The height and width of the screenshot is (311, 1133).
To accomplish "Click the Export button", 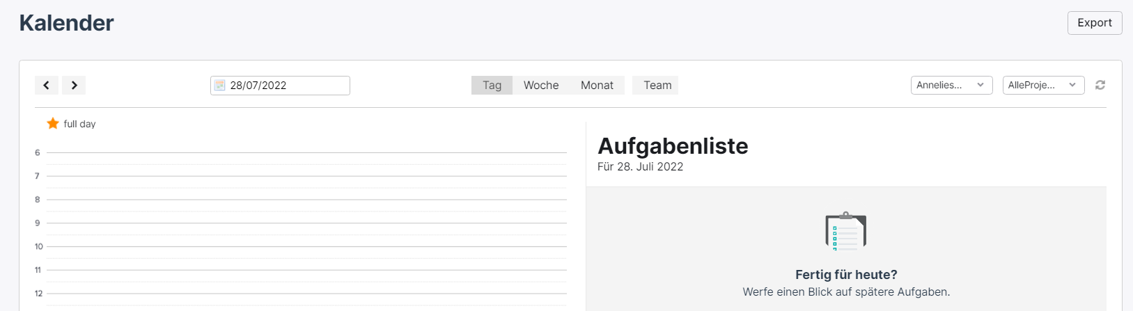I will pyautogui.click(x=1095, y=23).
